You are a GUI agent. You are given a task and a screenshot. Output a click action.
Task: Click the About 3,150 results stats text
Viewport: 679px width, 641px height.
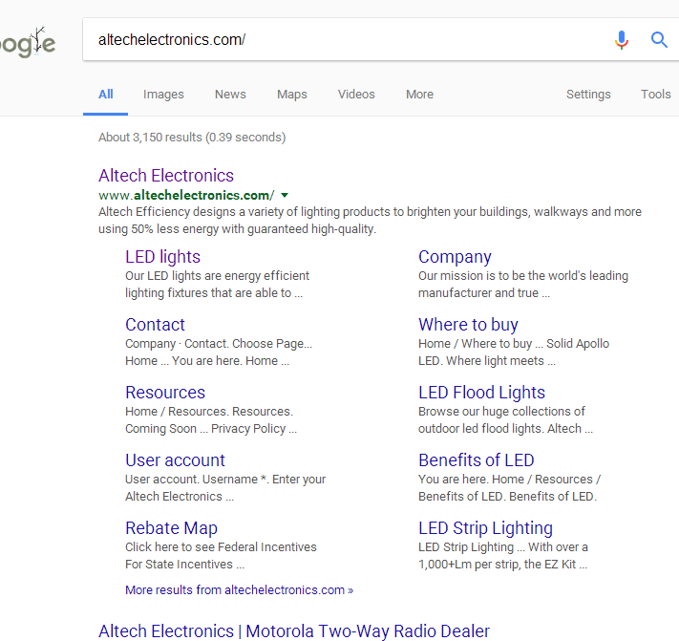coord(192,138)
